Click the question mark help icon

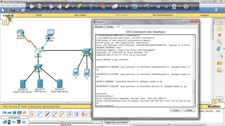click(222, 10)
